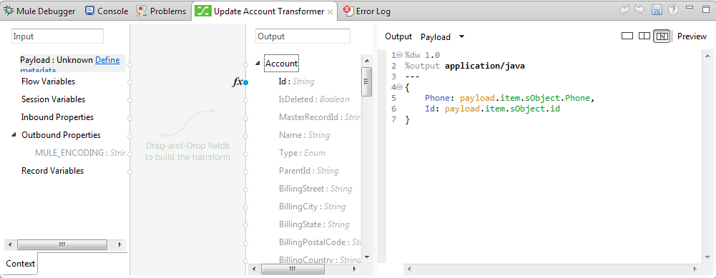The image size is (716, 278).
Task: Open the help question mark icon
Action: (673, 10)
